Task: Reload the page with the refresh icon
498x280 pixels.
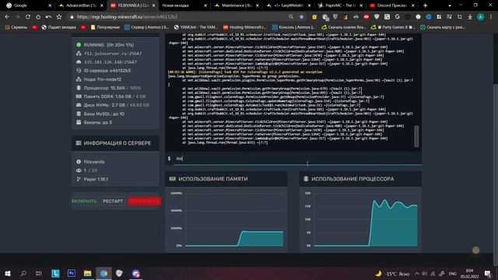Action: coord(28,17)
